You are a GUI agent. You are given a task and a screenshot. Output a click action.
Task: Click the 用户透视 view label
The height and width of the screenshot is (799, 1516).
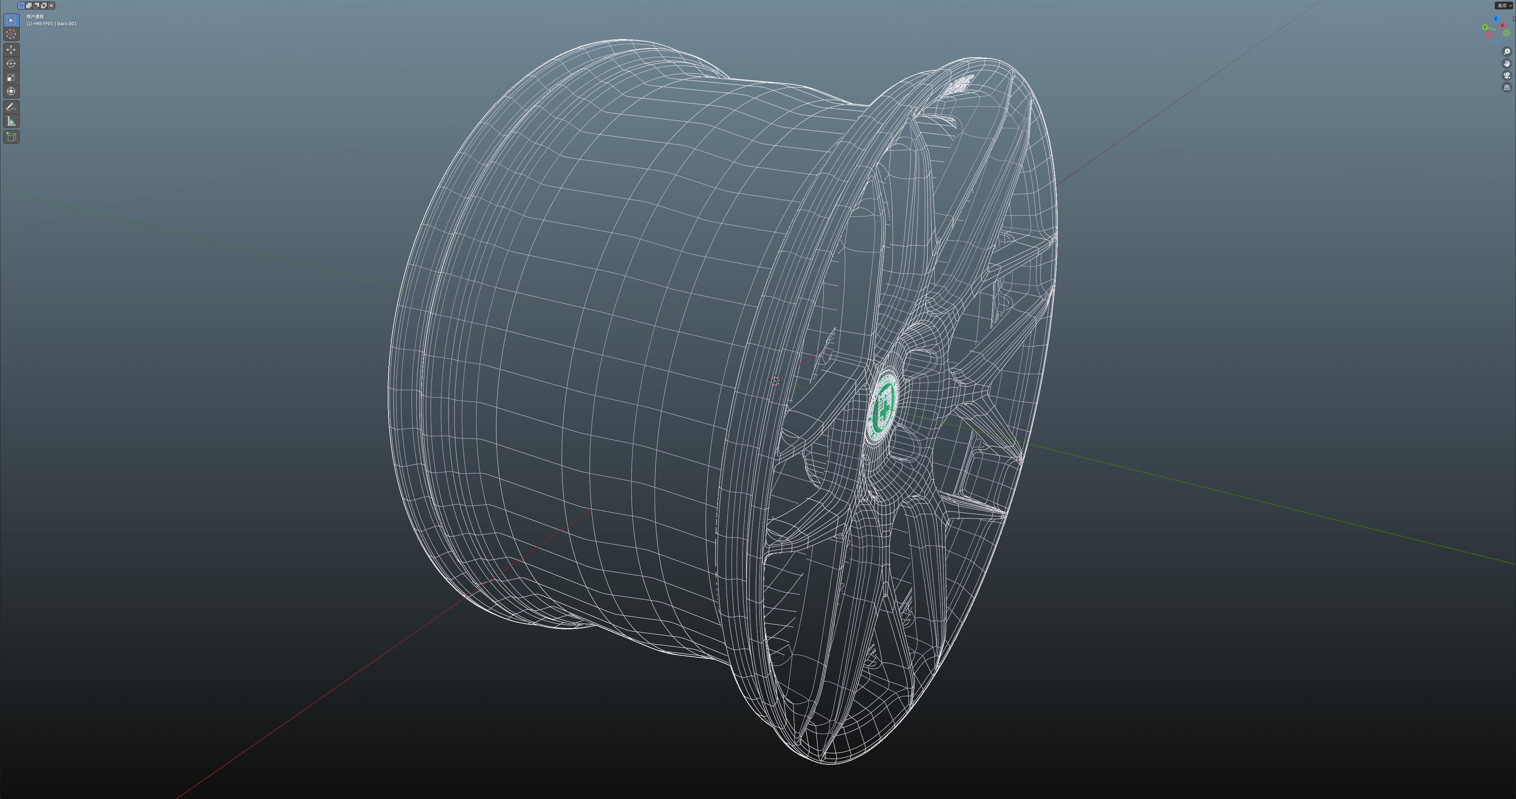[x=35, y=17]
